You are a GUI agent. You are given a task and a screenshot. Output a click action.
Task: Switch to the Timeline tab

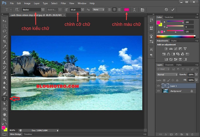click(x=28, y=134)
